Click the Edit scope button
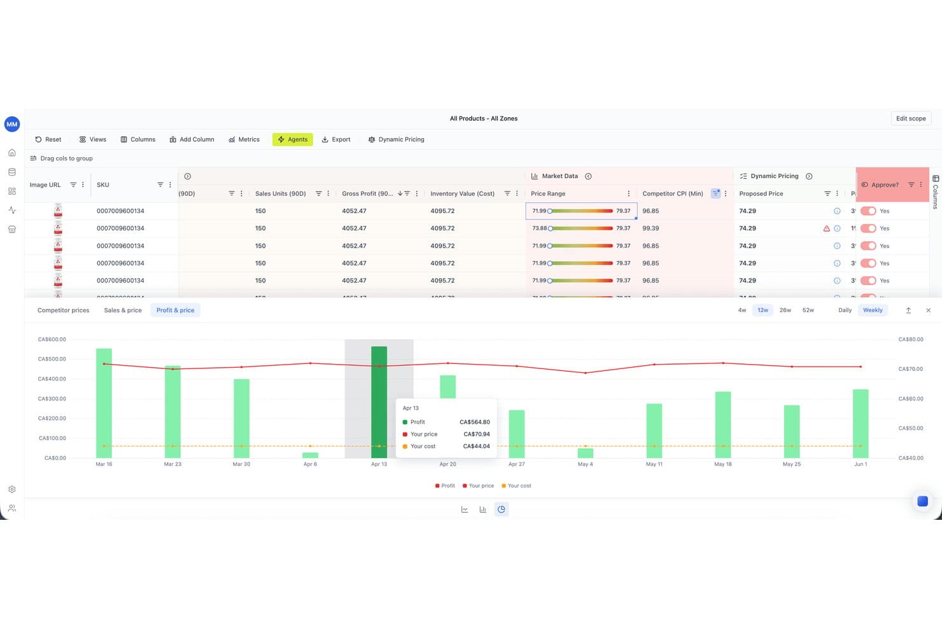Screen dimensions: 942x628 (x=911, y=118)
